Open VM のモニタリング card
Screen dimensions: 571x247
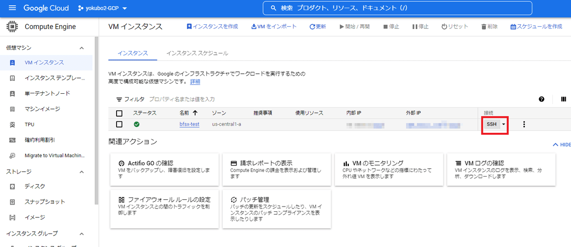coord(389,169)
